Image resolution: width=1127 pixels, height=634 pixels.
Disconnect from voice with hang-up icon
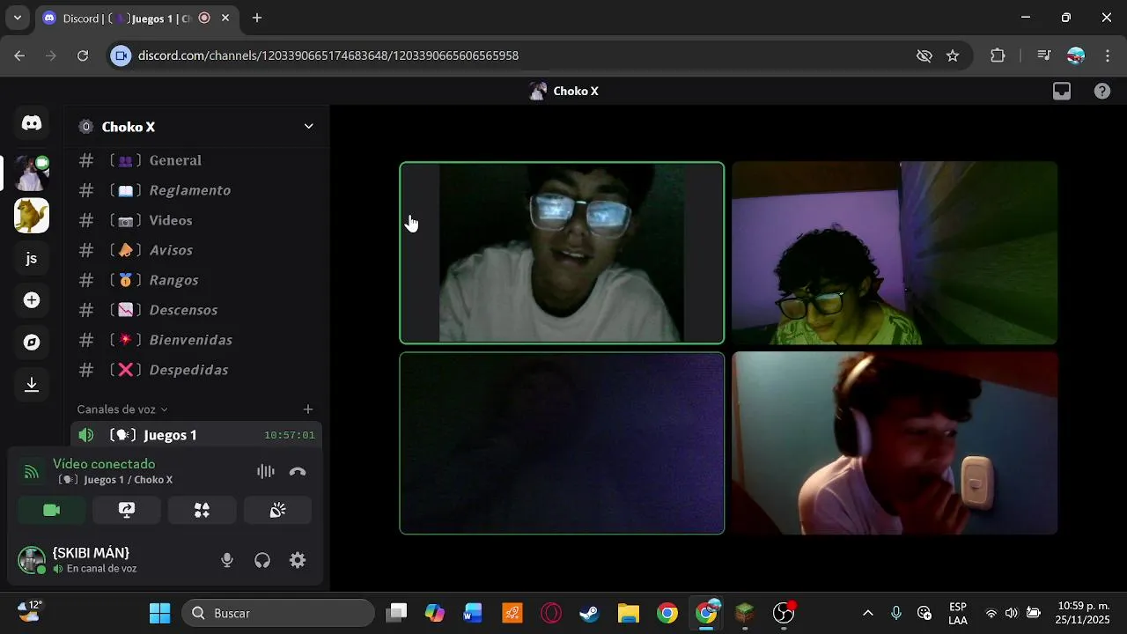point(298,472)
